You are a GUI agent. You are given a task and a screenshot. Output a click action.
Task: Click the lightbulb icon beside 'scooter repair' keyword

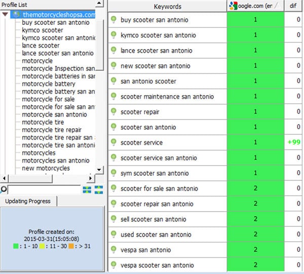[113, 111]
